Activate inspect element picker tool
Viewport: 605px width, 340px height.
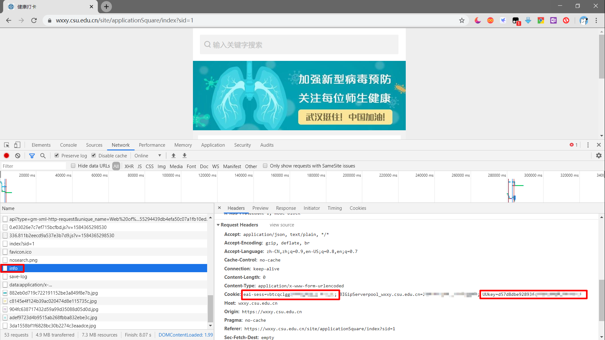point(7,145)
